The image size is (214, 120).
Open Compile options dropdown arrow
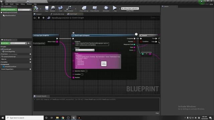pos(40,9)
